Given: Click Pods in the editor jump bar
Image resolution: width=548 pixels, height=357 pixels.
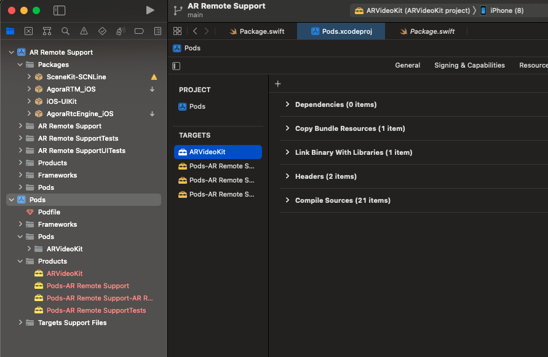Looking at the screenshot, I should [186, 48].
